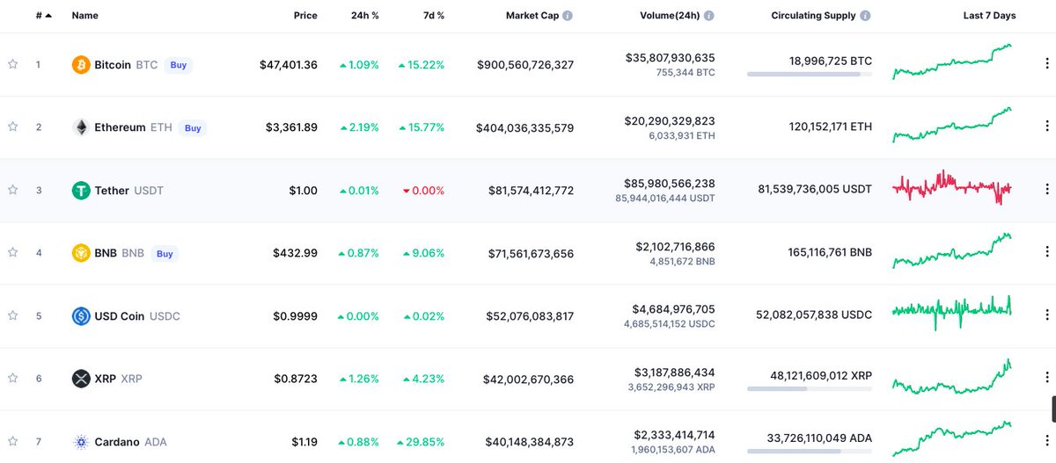The image size is (1056, 463).
Task: Click Cardano 7d change 29.85%
Action: coord(420,442)
